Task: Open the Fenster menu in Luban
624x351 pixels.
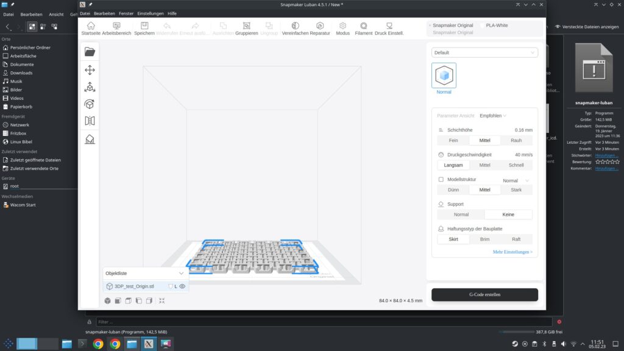Action: coord(126,13)
